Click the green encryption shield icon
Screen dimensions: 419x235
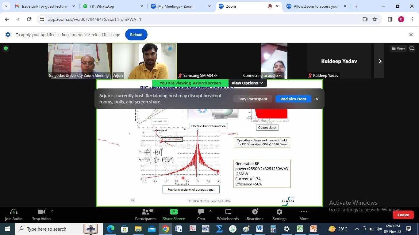6,48
